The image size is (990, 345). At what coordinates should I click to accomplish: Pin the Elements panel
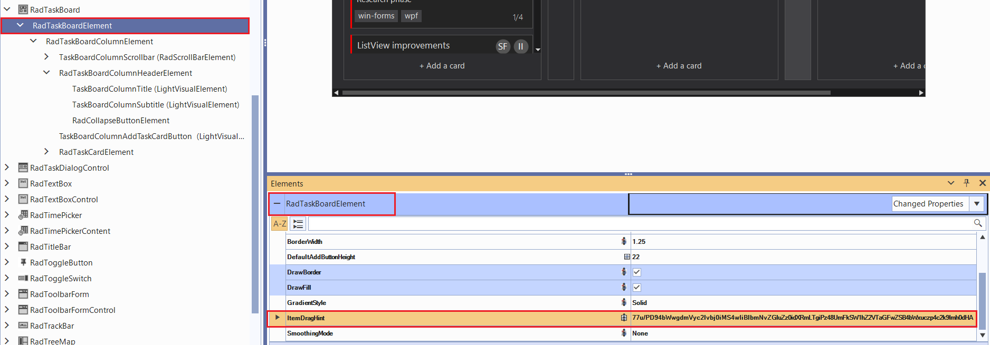966,183
